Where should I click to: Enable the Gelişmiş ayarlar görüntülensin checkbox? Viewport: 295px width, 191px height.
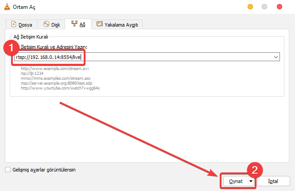pos(8,169)
